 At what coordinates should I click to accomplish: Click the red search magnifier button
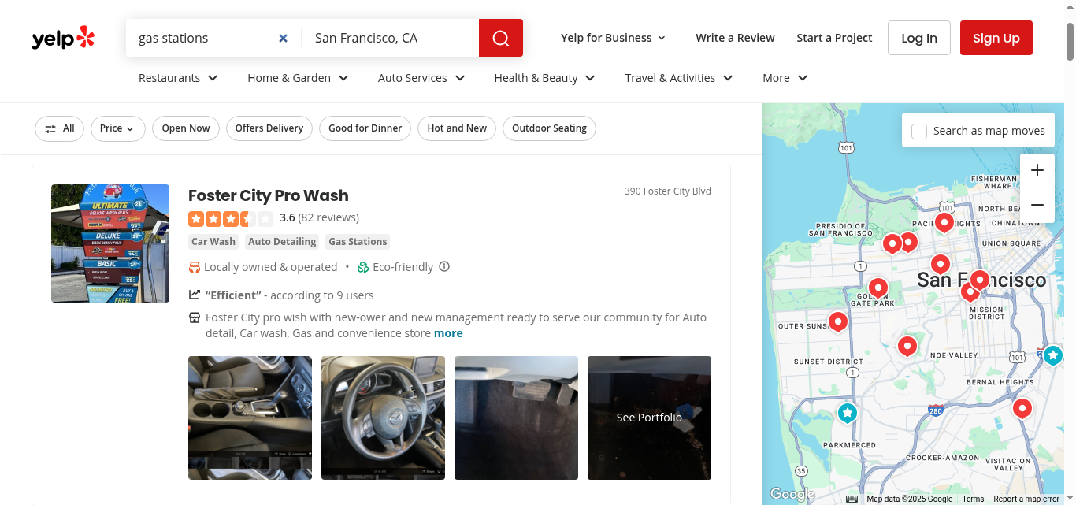[x=501, y=38]
